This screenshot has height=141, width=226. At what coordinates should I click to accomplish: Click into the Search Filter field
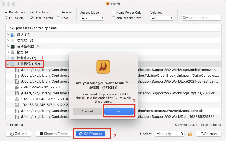pyautogui.click(x=201, y=18)
